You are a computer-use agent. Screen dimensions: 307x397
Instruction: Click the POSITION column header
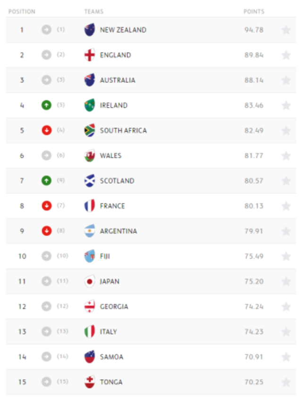pyautogui.click(x=22, y=11)
